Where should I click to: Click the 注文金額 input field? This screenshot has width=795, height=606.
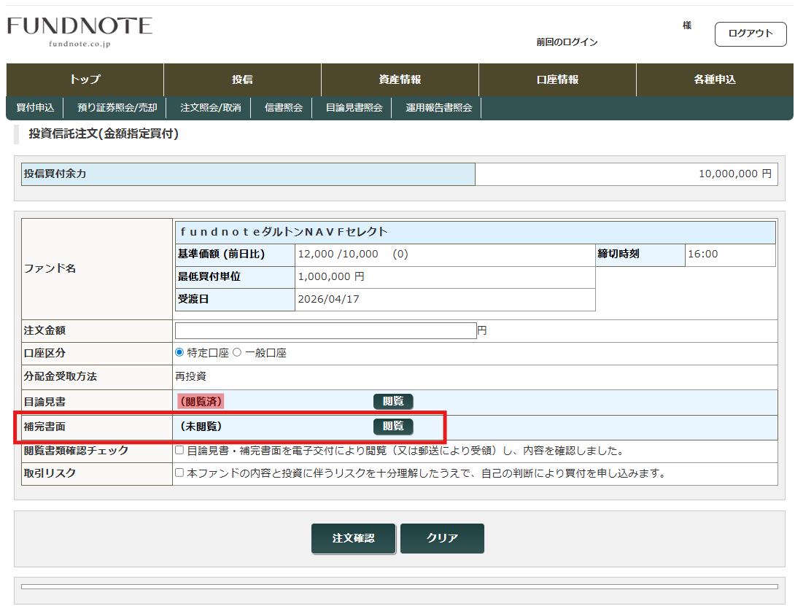coord(325,330)
